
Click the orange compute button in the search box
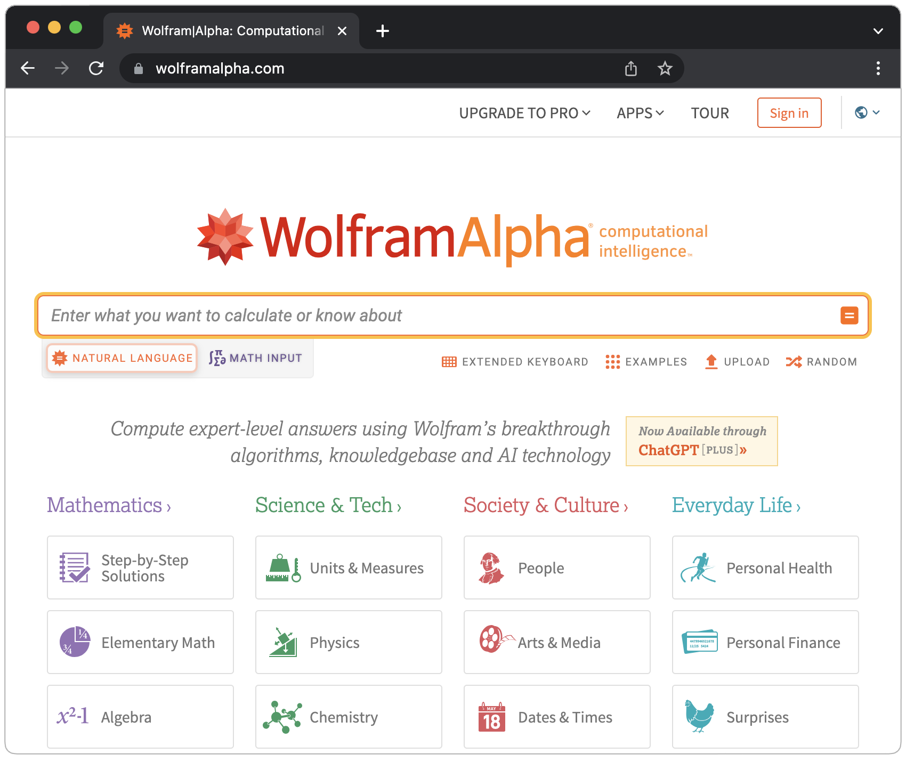[849, 315]
